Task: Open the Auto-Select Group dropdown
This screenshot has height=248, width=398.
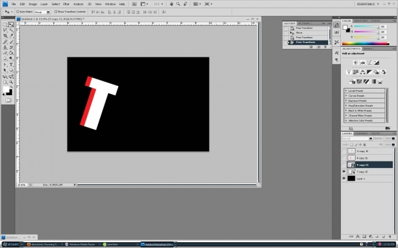Action: pos(48,12)
